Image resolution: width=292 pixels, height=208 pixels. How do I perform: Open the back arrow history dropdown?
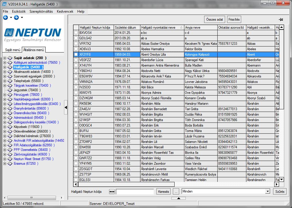[11, 18]
